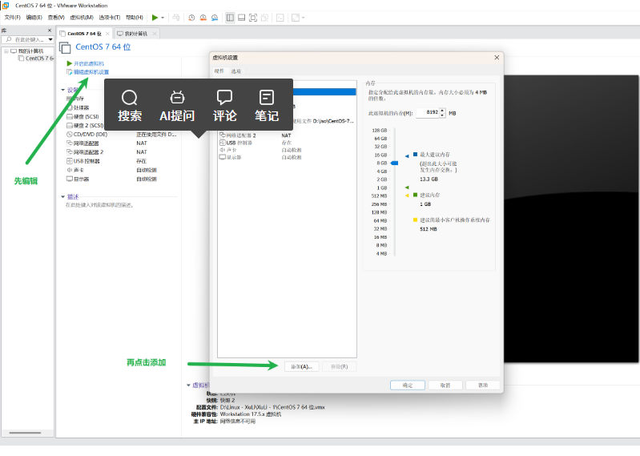Viewport: 640px width, 456px height.
Task: Click AI提问 in the dark popup toolbar
Action: pos(177,105)
